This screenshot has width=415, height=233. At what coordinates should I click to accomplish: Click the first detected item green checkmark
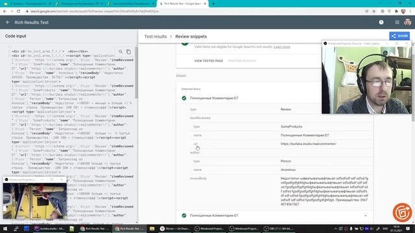pyautogui.click(x=184, y=98)
